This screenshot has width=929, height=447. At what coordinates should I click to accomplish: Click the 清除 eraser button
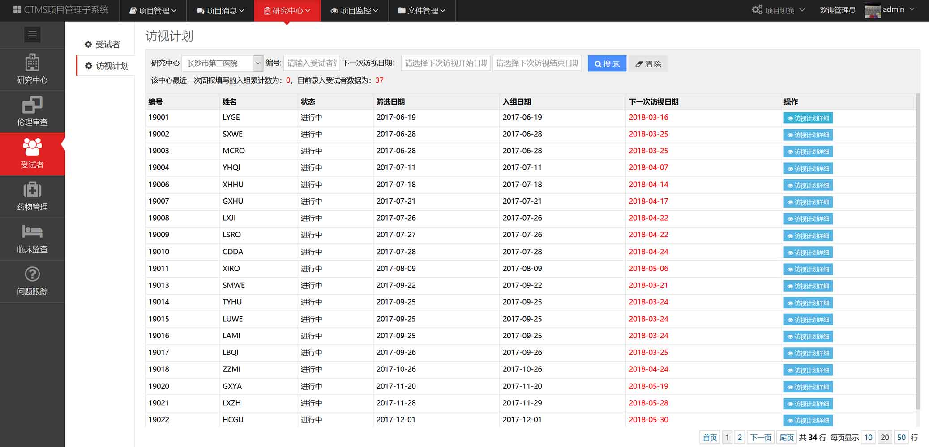(x=648, y=63)
